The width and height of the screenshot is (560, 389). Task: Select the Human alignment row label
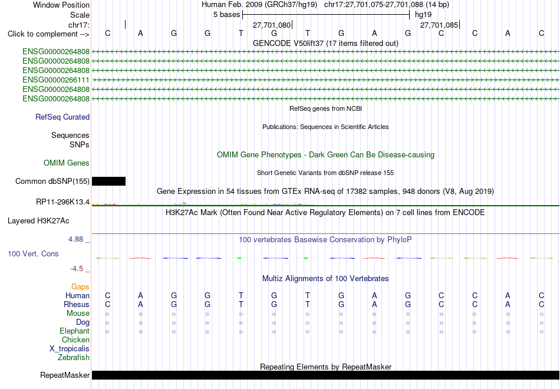(77, 295)
